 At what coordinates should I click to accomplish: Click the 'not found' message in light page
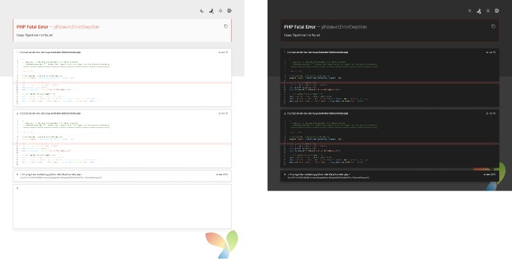35,35
